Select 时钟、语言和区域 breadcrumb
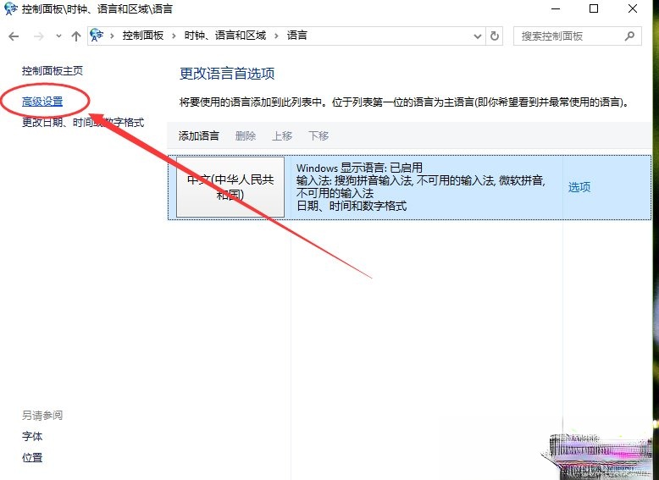659x480 pixels. (224, 36)
